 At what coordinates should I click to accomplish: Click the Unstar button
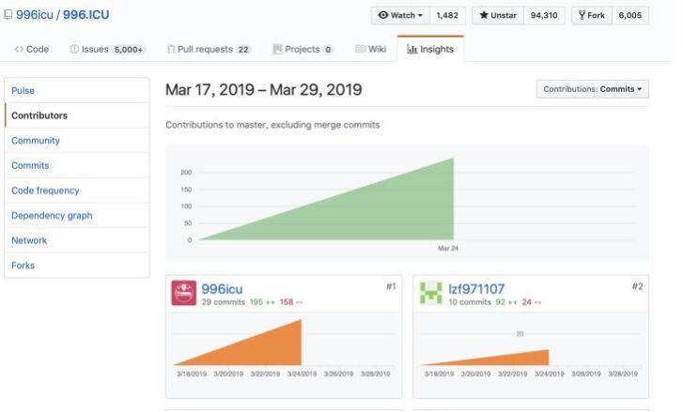[498, 15]
